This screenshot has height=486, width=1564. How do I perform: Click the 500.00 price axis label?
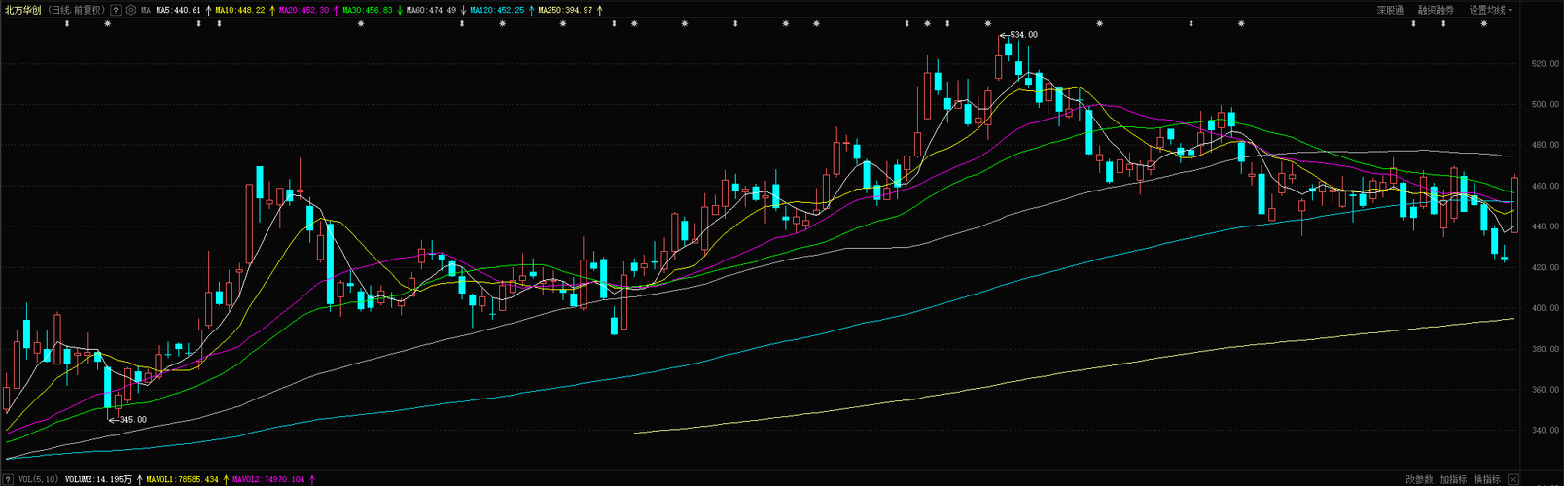1545,104
